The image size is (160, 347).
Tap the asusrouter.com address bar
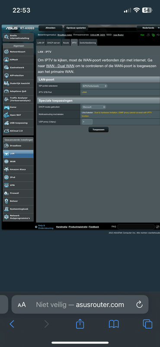point(80,304)
